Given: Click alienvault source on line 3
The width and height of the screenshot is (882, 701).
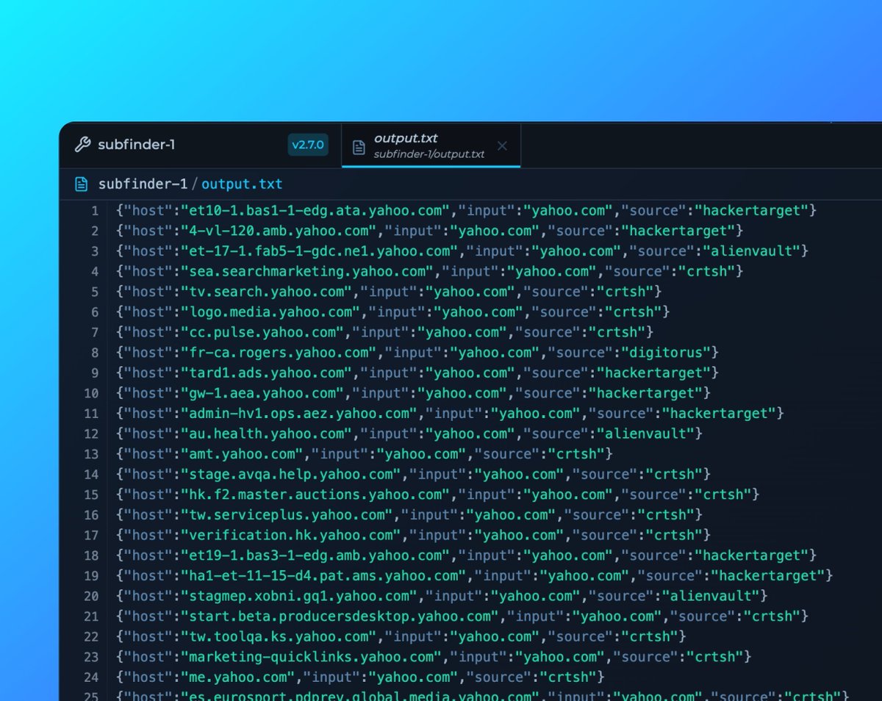Looking at the screenshot, I should point(751,251).
